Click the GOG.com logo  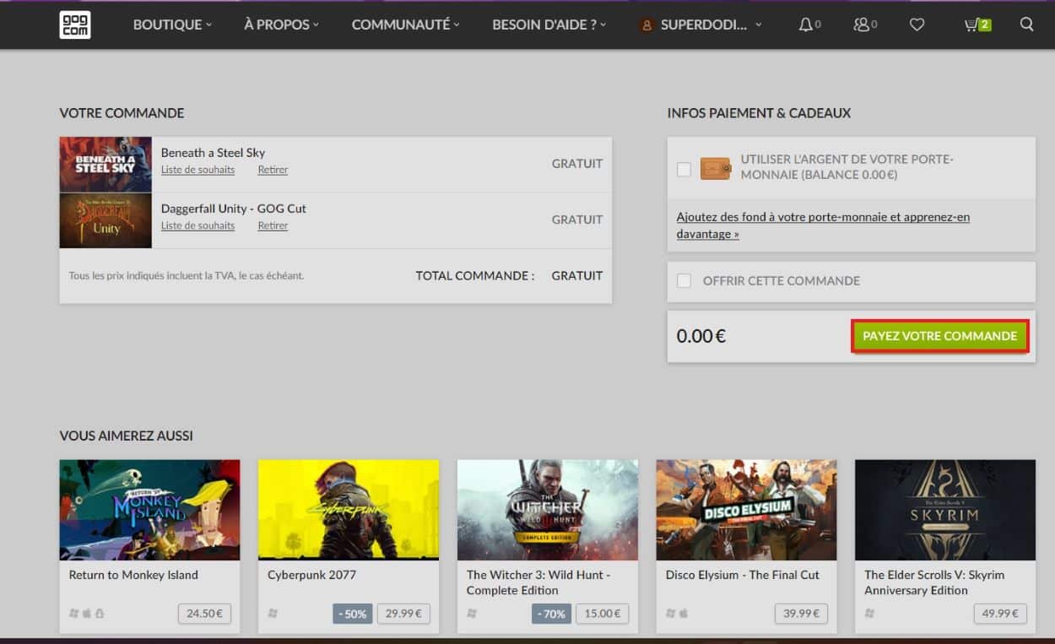pyautogui.click(x=75, y=24)
